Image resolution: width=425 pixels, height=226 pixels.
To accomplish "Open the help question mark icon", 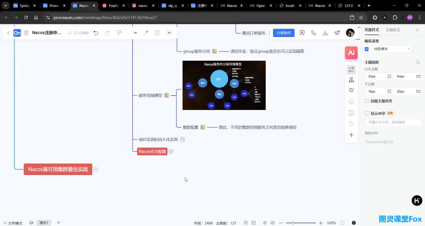I will click(x=354, y=223).
